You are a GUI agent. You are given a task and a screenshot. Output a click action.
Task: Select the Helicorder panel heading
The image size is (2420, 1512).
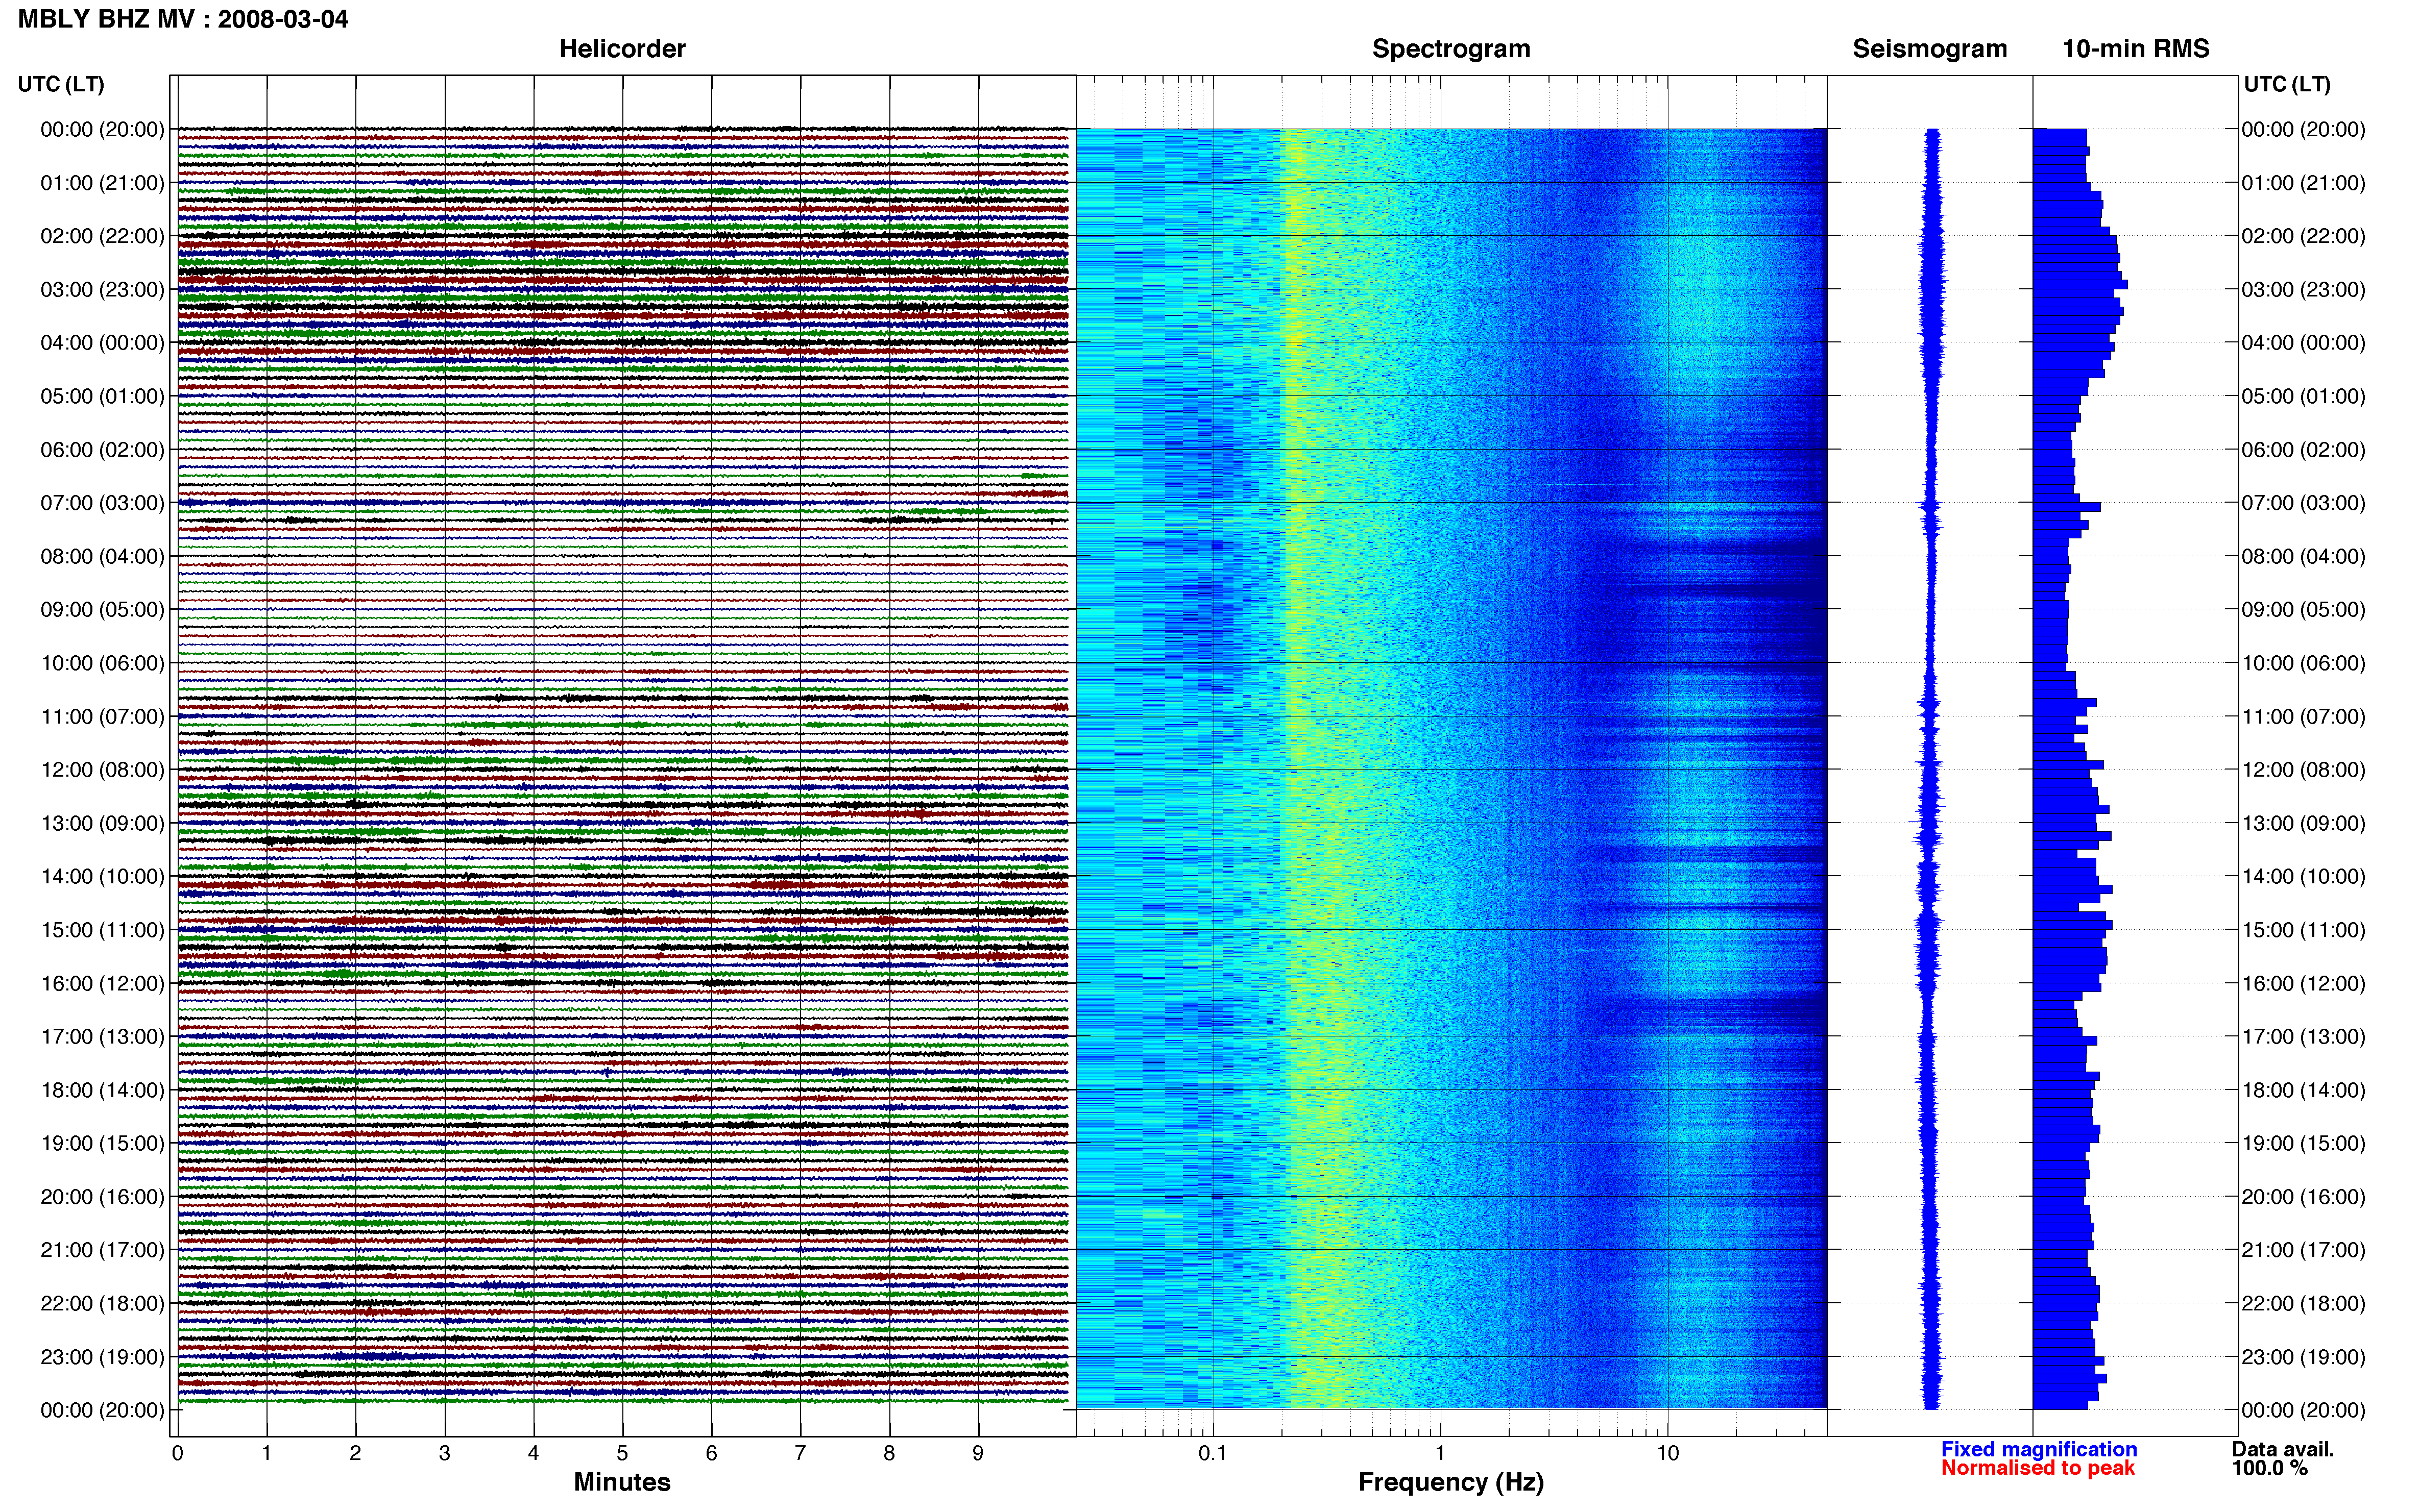point(622,49)
